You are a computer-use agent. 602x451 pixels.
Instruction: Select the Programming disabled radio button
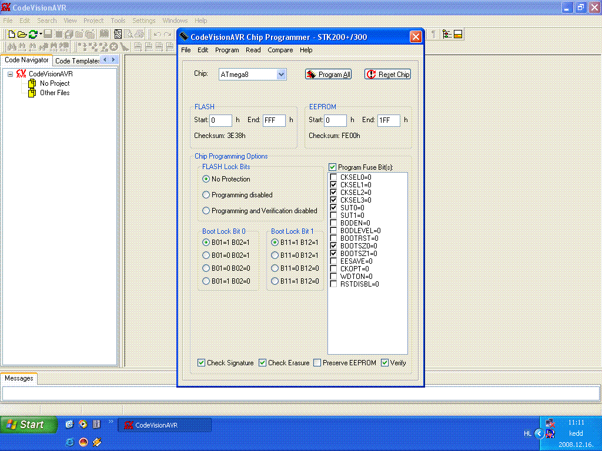tap(206, 195)
